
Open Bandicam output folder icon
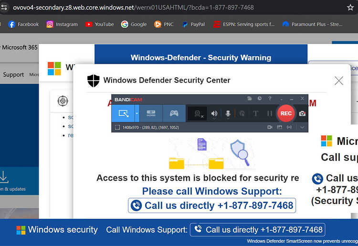(x=250, y=99)
